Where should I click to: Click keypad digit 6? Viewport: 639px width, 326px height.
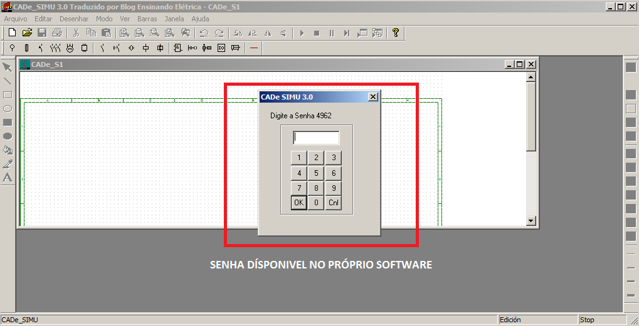(334, 173)
